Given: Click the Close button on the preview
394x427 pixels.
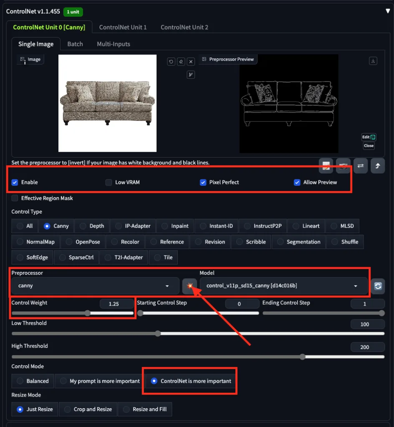Looking at the screenshot, I should click(369, 146).
